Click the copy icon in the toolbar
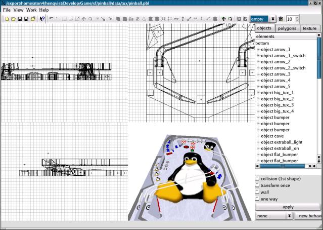This screenshot has height=230, width=323. tap(118, 19)
